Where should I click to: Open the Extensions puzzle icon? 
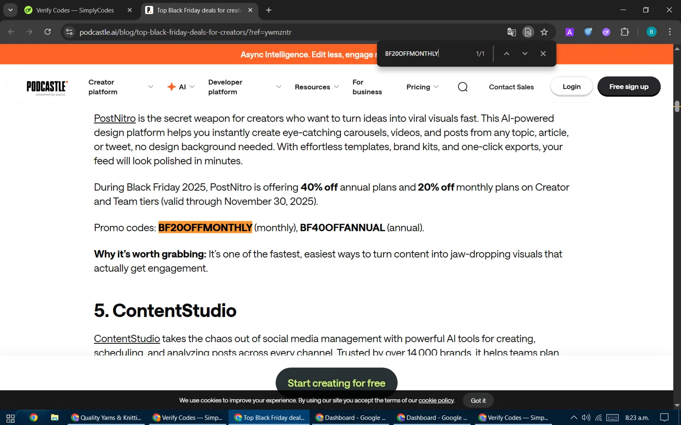(x=625, y=32)
